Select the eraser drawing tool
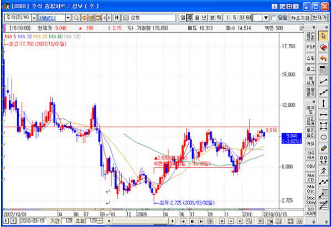The image size is (332, 227). (324, 48)
